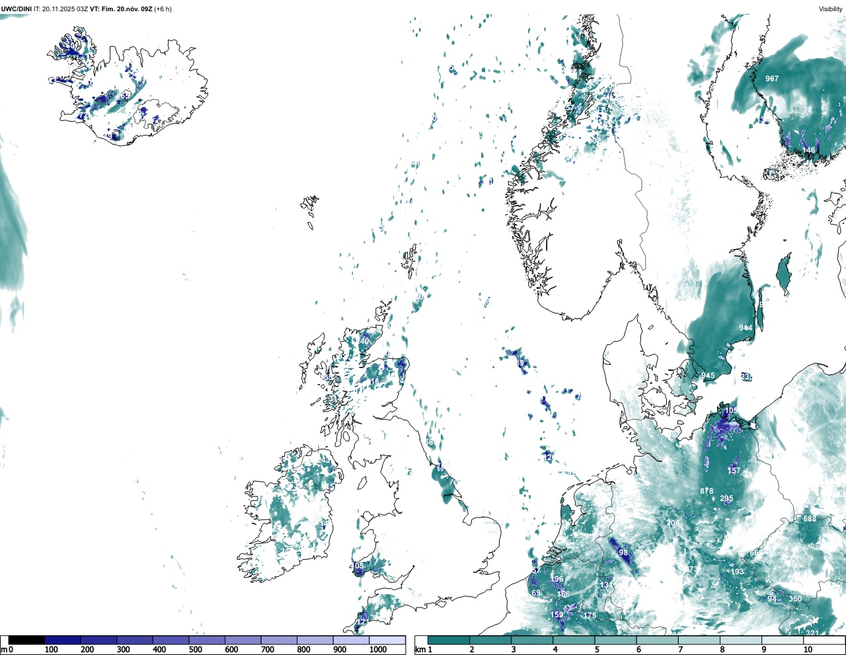Image resolution: width=846 pixels, height=655 pixels.
Task: Click the 'km' unit label of the kilometre scale
Action: pos(420,650)
